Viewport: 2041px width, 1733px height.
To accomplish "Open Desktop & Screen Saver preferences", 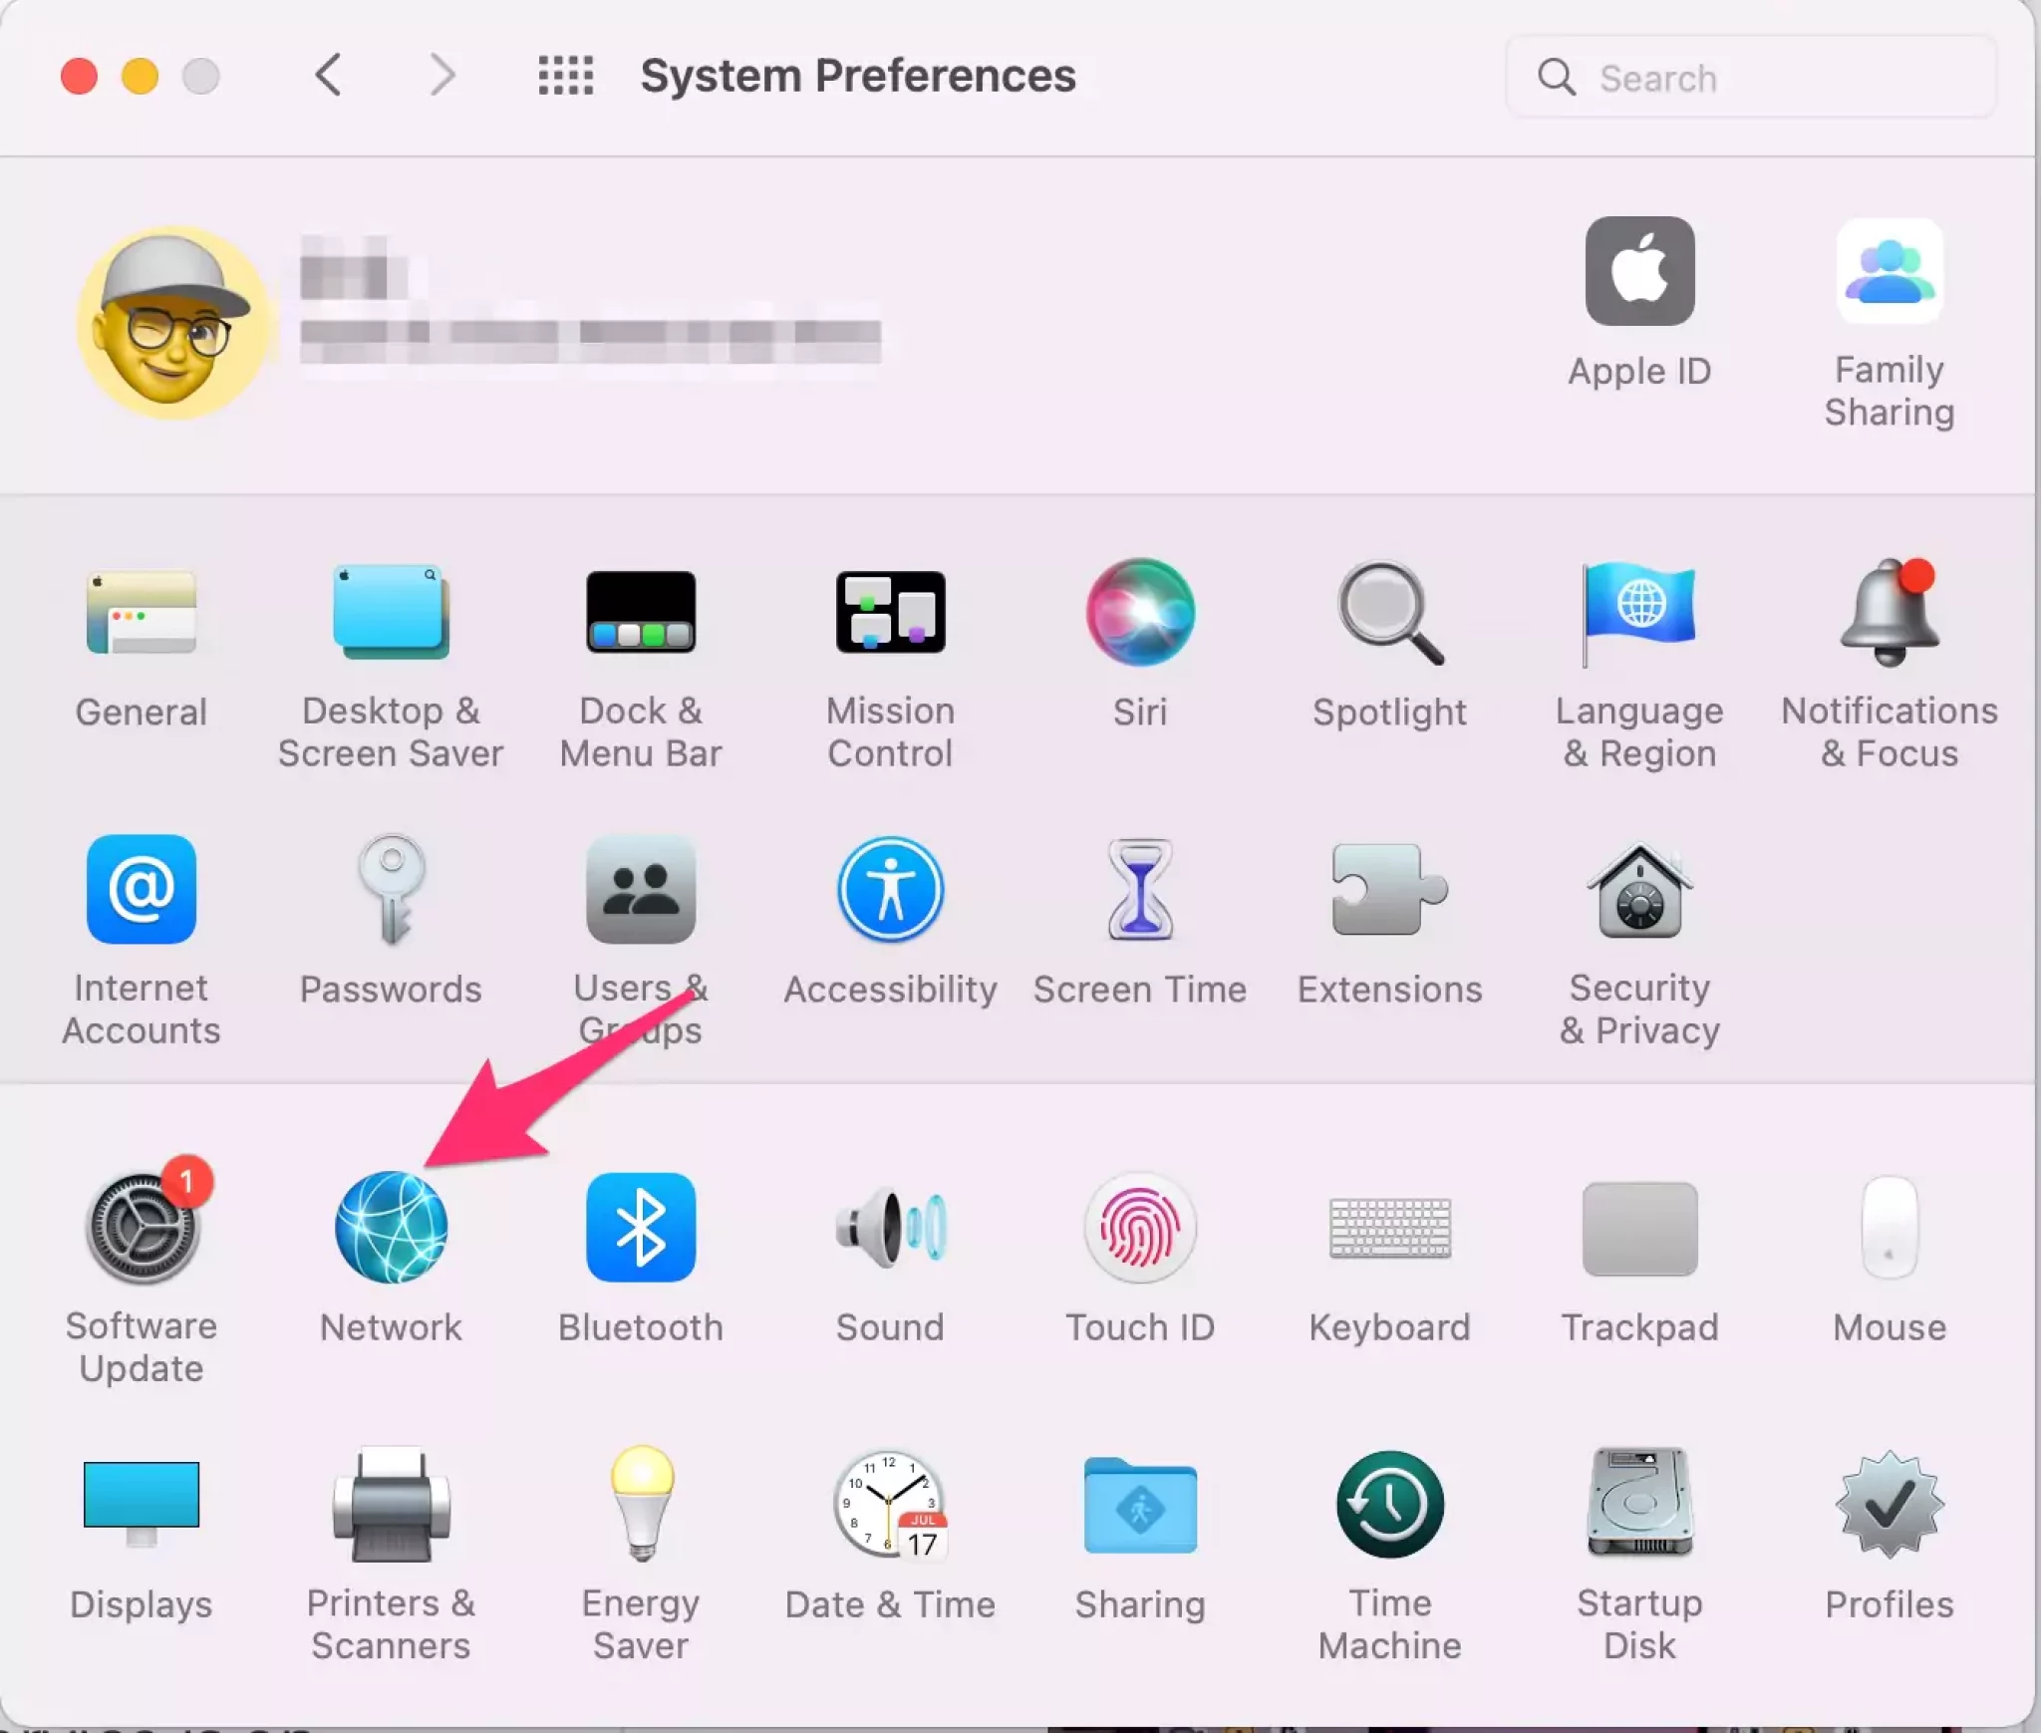I will click(x=391, y=612).
